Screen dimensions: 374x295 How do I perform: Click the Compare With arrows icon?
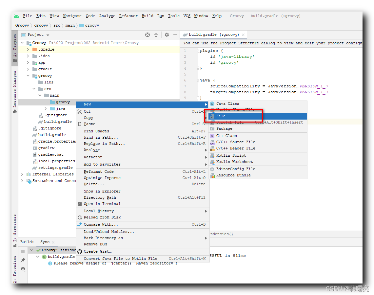point(80,224)
